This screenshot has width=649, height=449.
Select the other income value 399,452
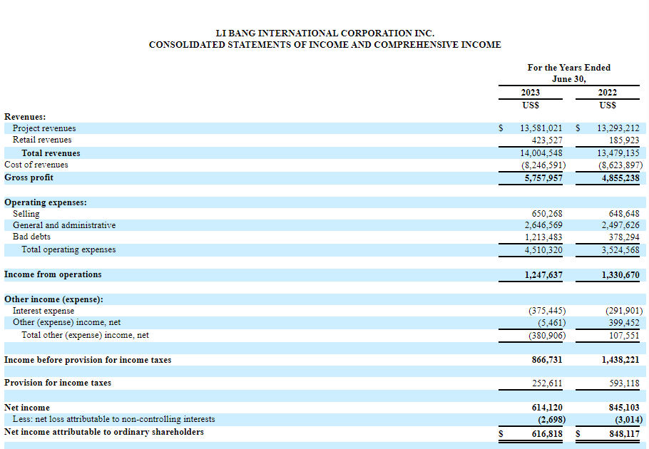click(624, 323)
